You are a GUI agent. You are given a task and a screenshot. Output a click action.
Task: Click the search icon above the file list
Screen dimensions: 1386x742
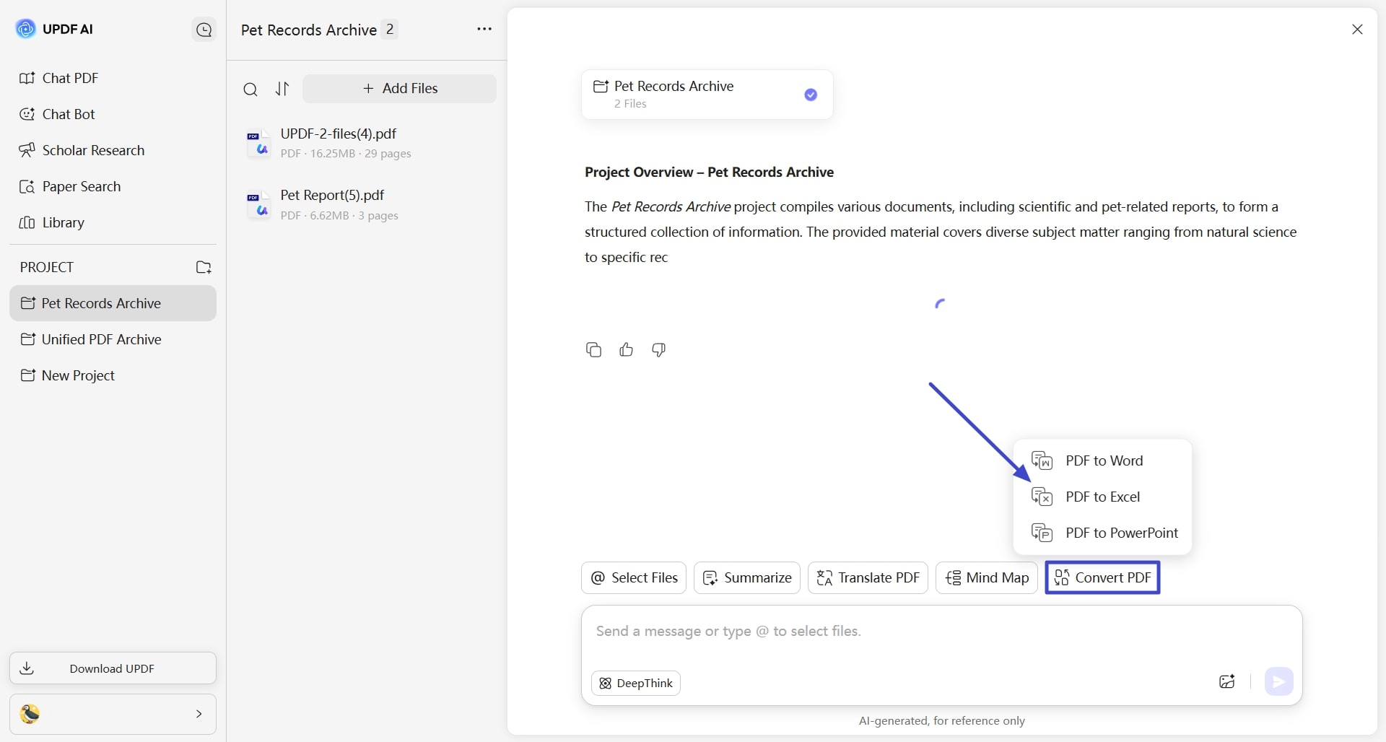(x=250, y=89)
